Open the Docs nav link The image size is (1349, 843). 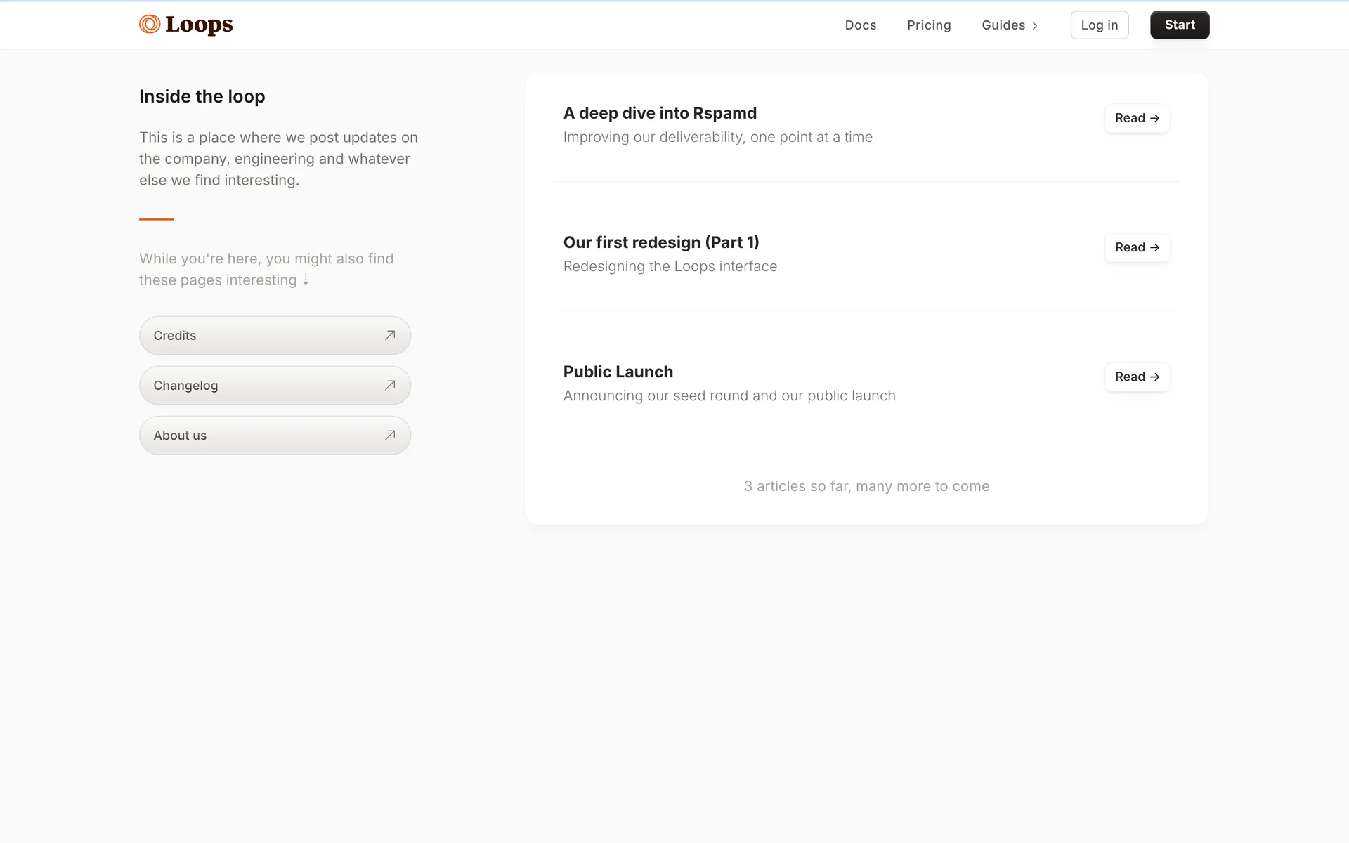[x=860, y=25]
